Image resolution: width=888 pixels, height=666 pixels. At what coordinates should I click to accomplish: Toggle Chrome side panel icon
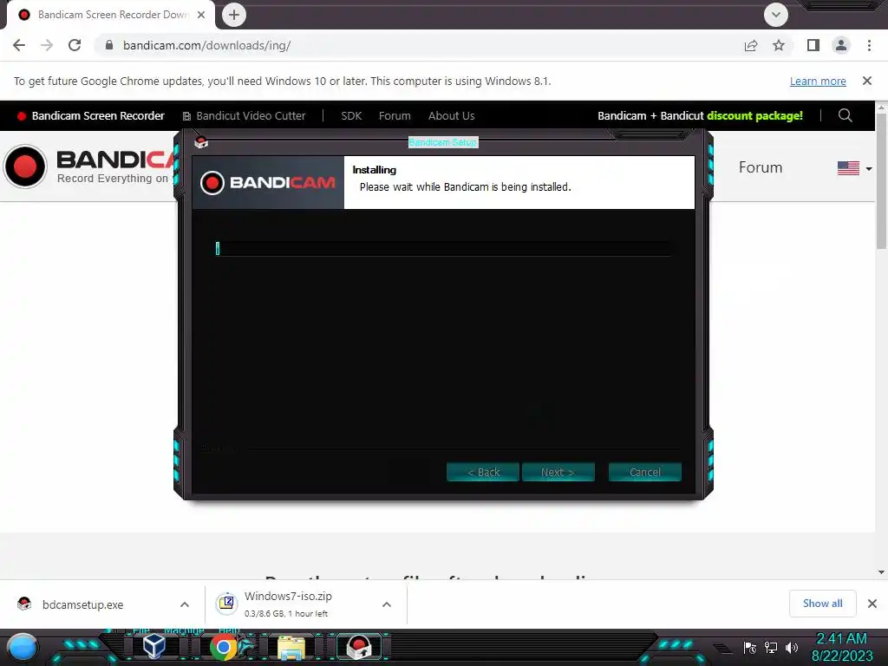(x=813, y=45)
